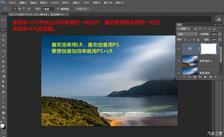The image size is (224, 137).
Task: Click the delete layer trash icon
Action: (x=215, y=77)
